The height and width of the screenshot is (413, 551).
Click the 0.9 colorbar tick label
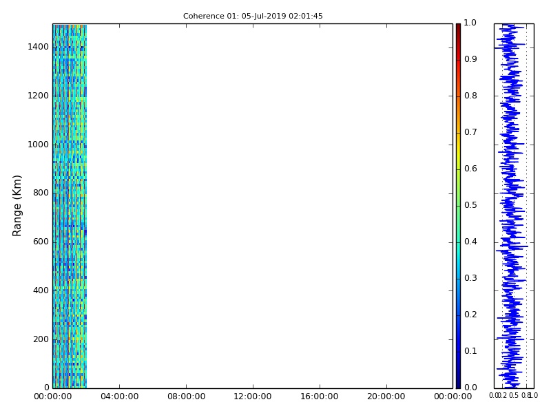tap(470, 59)
